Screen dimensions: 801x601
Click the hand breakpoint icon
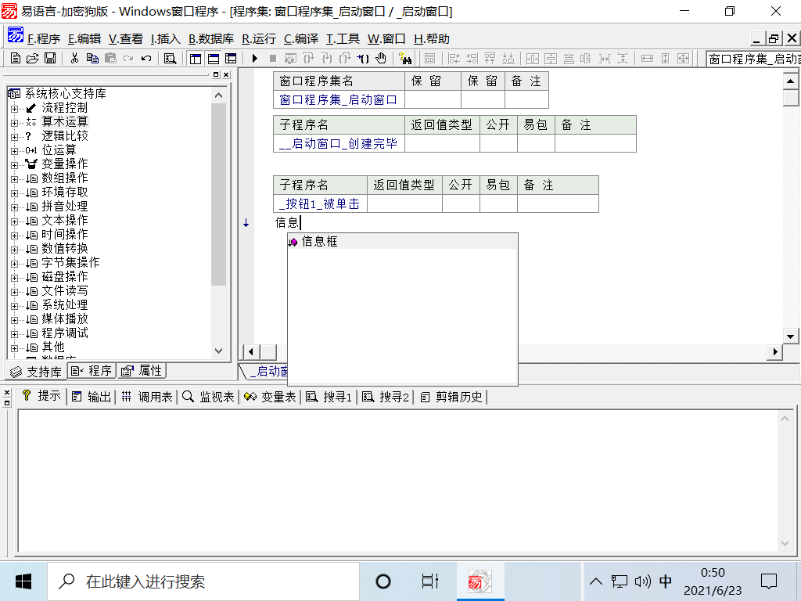[381, 58]
